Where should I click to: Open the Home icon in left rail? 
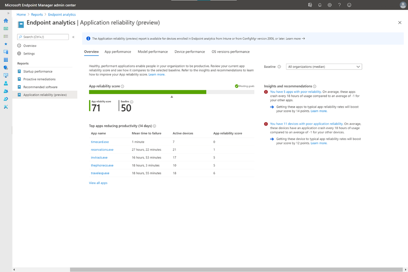[6, 20]
